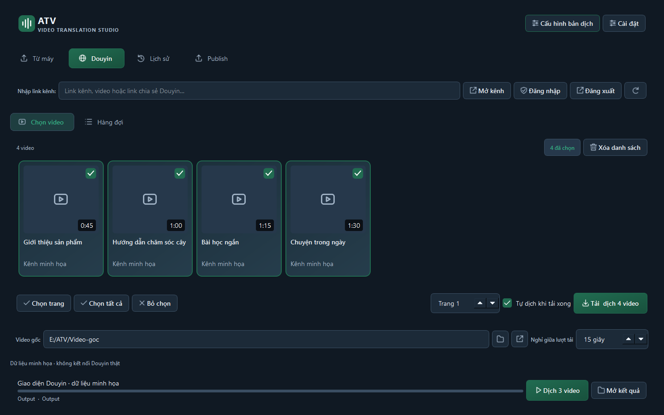Click the 4 đã chọn badge
The height and width of the screenshot is (415, 664).
[x=562, y=148]
